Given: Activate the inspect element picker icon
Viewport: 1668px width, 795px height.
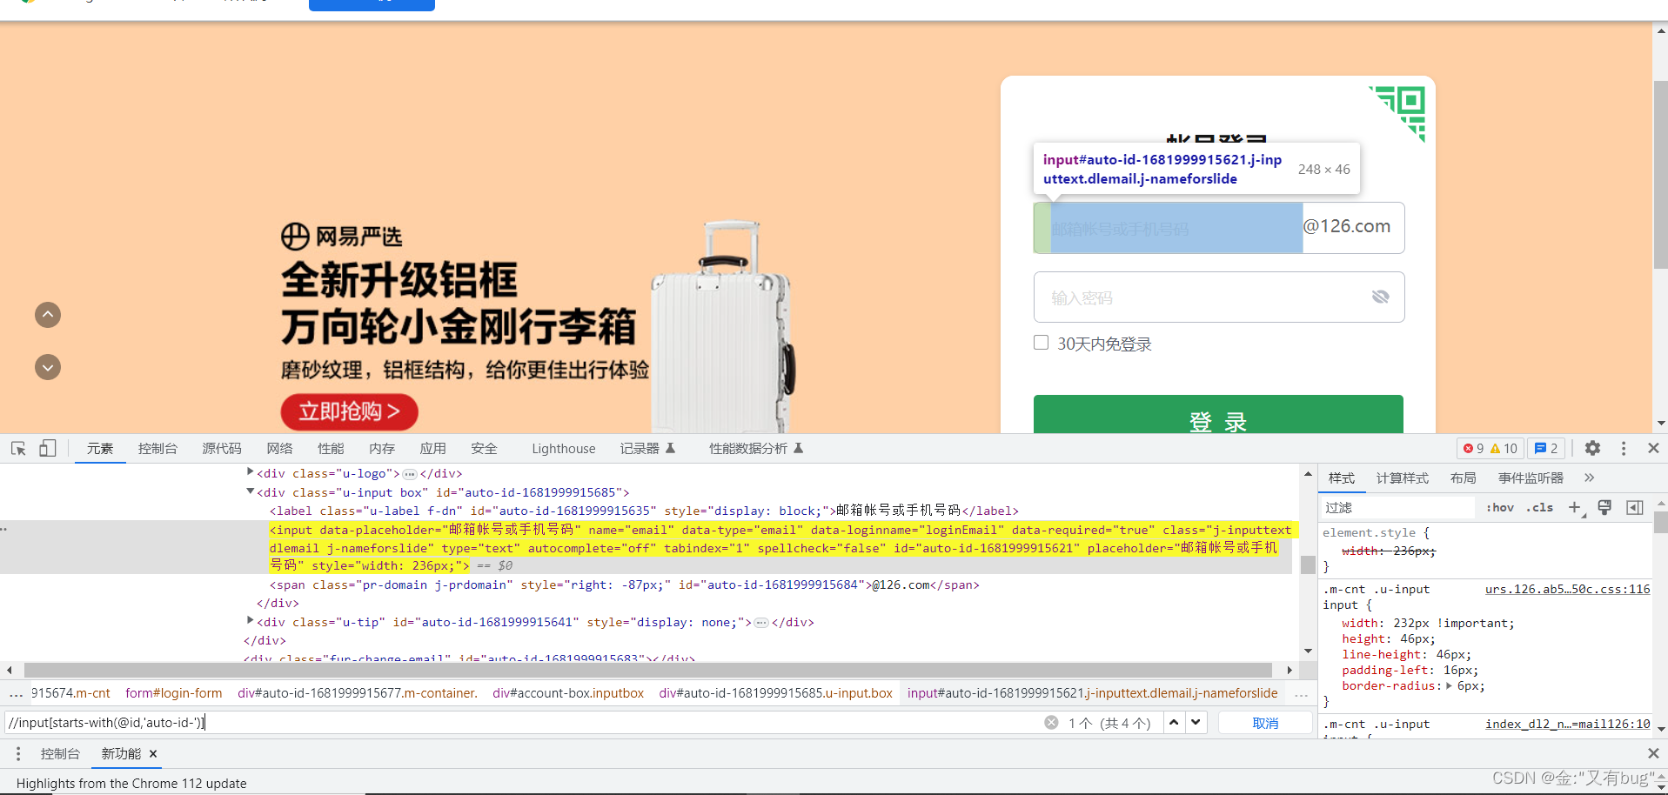Looking at the screenshot, I should point(18,448).
